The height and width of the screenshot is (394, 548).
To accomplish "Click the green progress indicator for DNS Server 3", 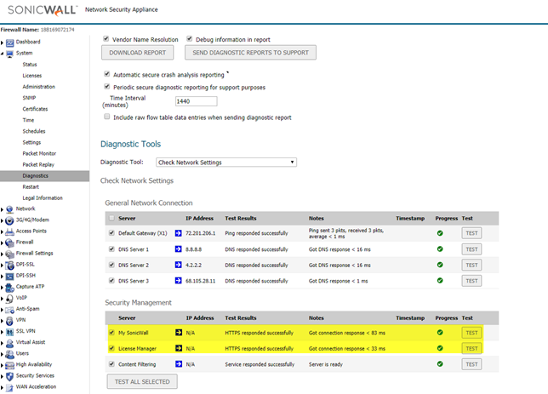I will [439, 280].
